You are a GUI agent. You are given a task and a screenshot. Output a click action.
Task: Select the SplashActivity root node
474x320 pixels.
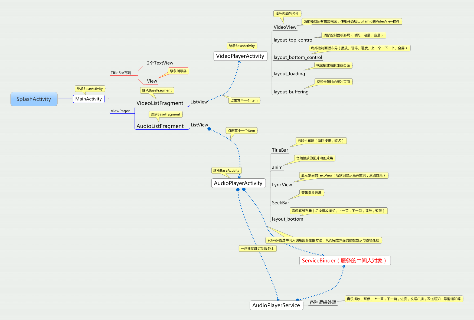pos(34,99)
